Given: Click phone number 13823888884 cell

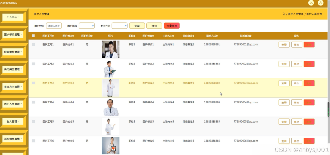Looking at the screenshot, I should click(x=212, y=102).
